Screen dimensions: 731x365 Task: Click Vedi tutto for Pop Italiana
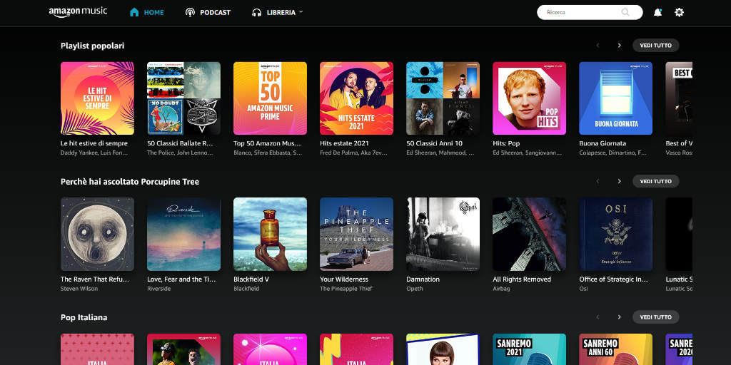pos(655,317)
